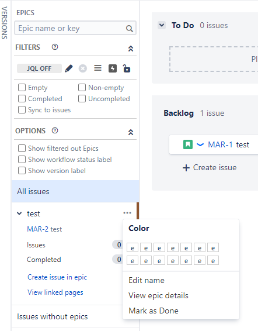Click the clear filter circle-x icon

pos(83,68)
